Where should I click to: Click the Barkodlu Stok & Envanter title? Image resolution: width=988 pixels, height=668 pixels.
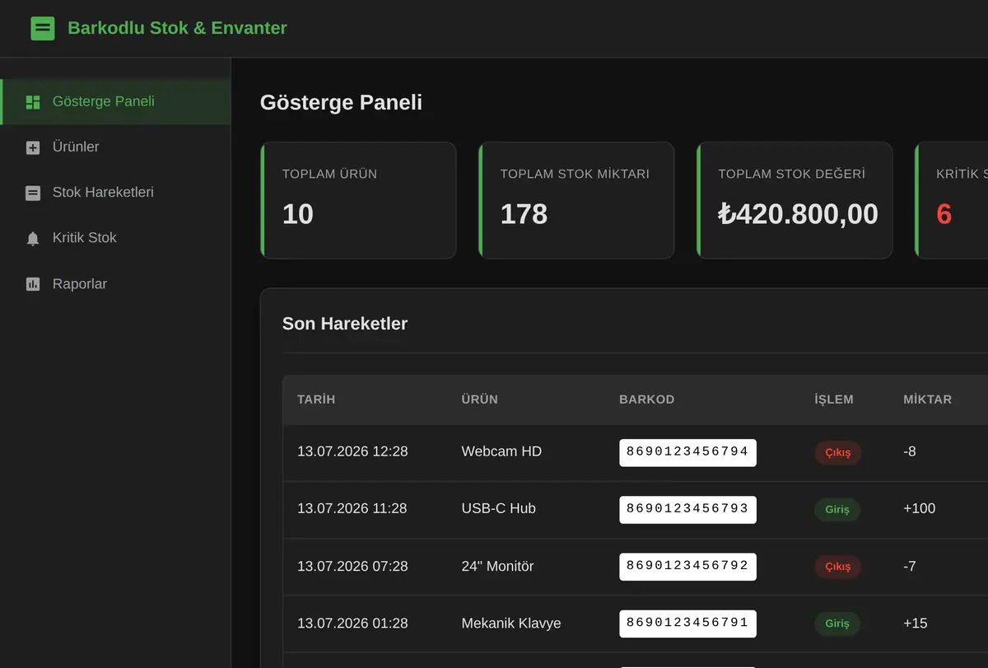tap(177, 28)
